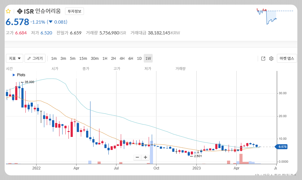This screenshot has width=302, height=180.
Task: Click the ISR coin logo icon
Action: coord(20,11)
